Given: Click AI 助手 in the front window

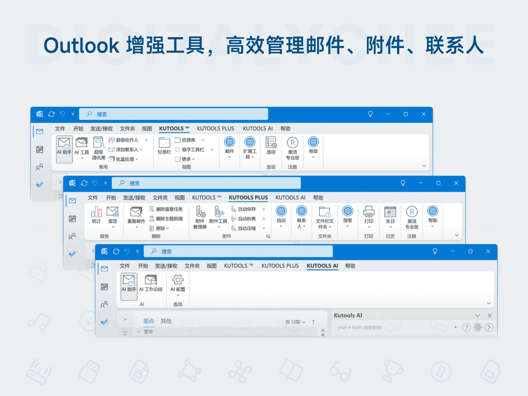Looking at the screenshot, I should (x=129, y=286).
